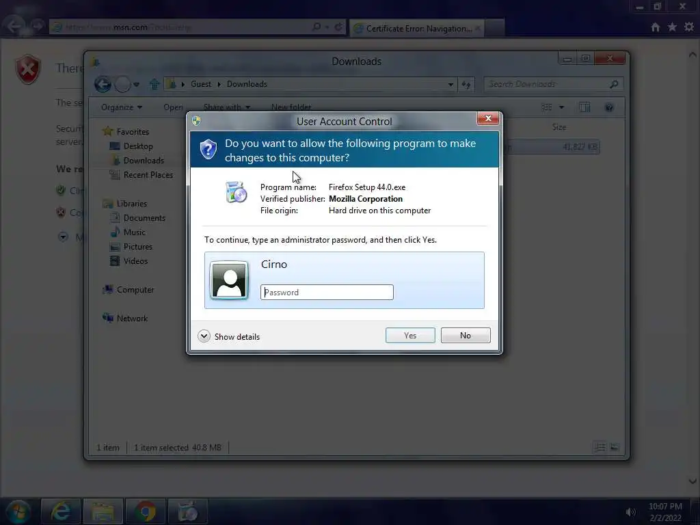The image size is (700, 525).
Task: Select Downloads in navigation pane
Action: [x=144, y=160]
